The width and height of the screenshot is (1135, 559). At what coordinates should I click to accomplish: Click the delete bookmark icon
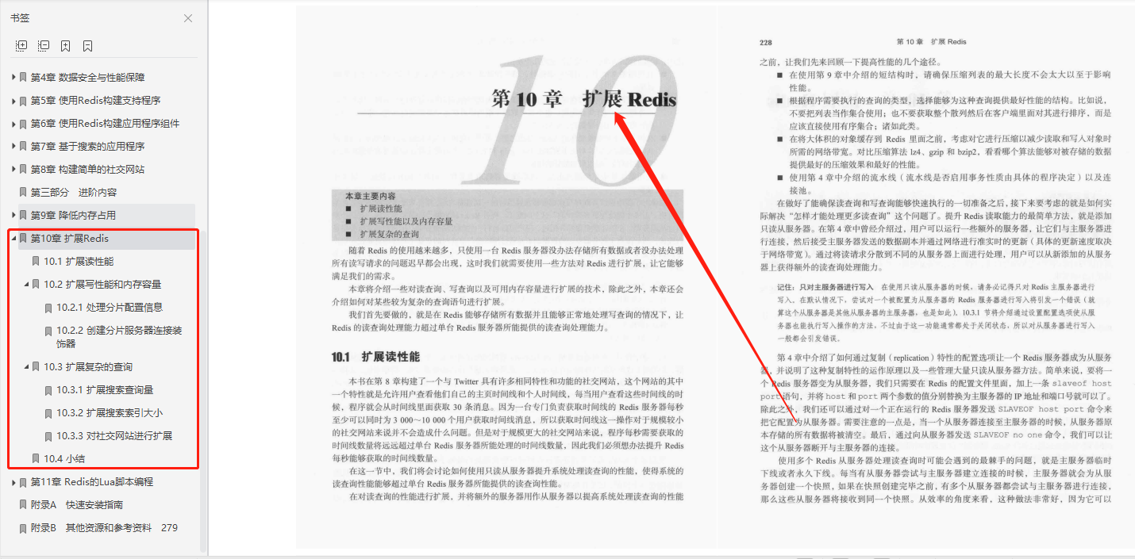tap(88, 46)
